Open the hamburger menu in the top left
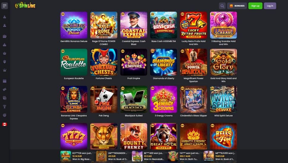The height and width of the screenshot is (163, 288). 4,6
